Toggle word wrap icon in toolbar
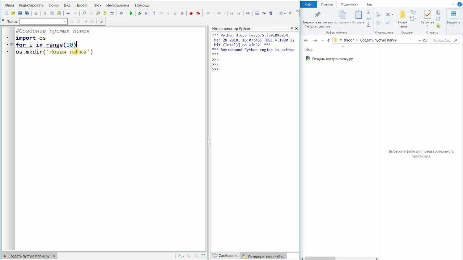The width and height of the screenshot is (463, 260). point(264,13)
